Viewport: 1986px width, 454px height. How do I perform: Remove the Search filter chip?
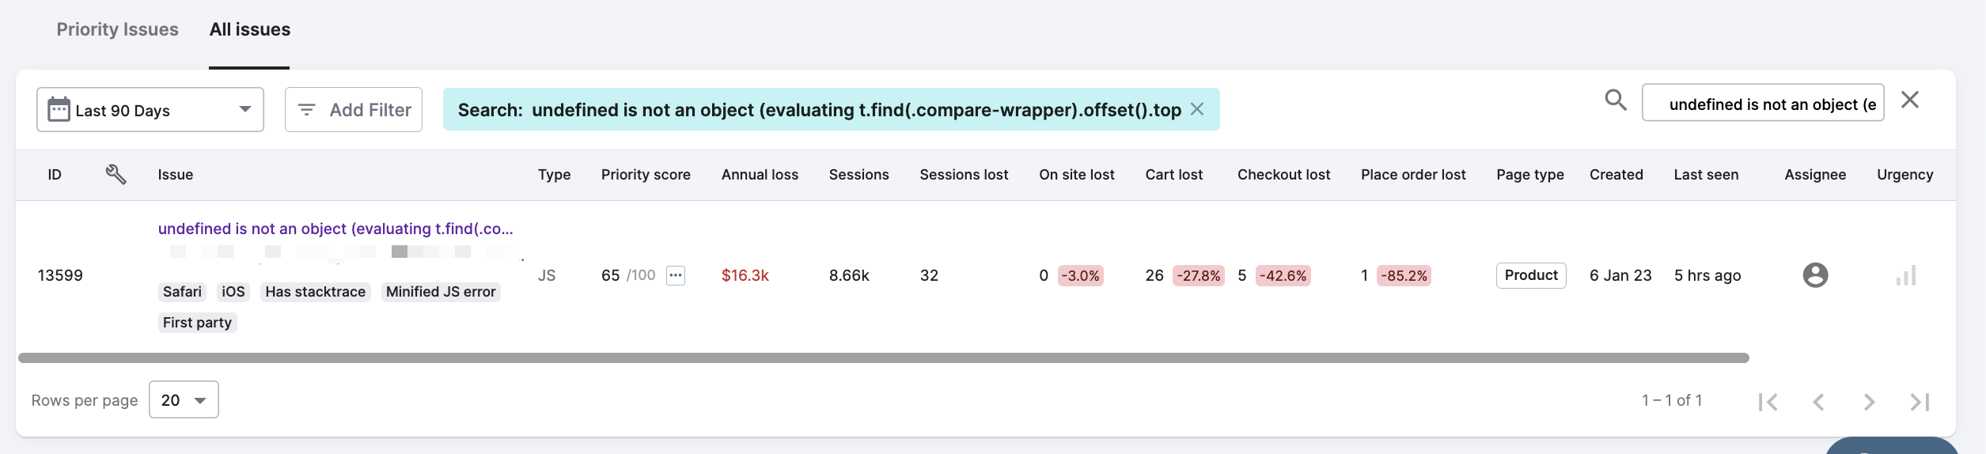pyautogui.click(x=1197, y=109)
